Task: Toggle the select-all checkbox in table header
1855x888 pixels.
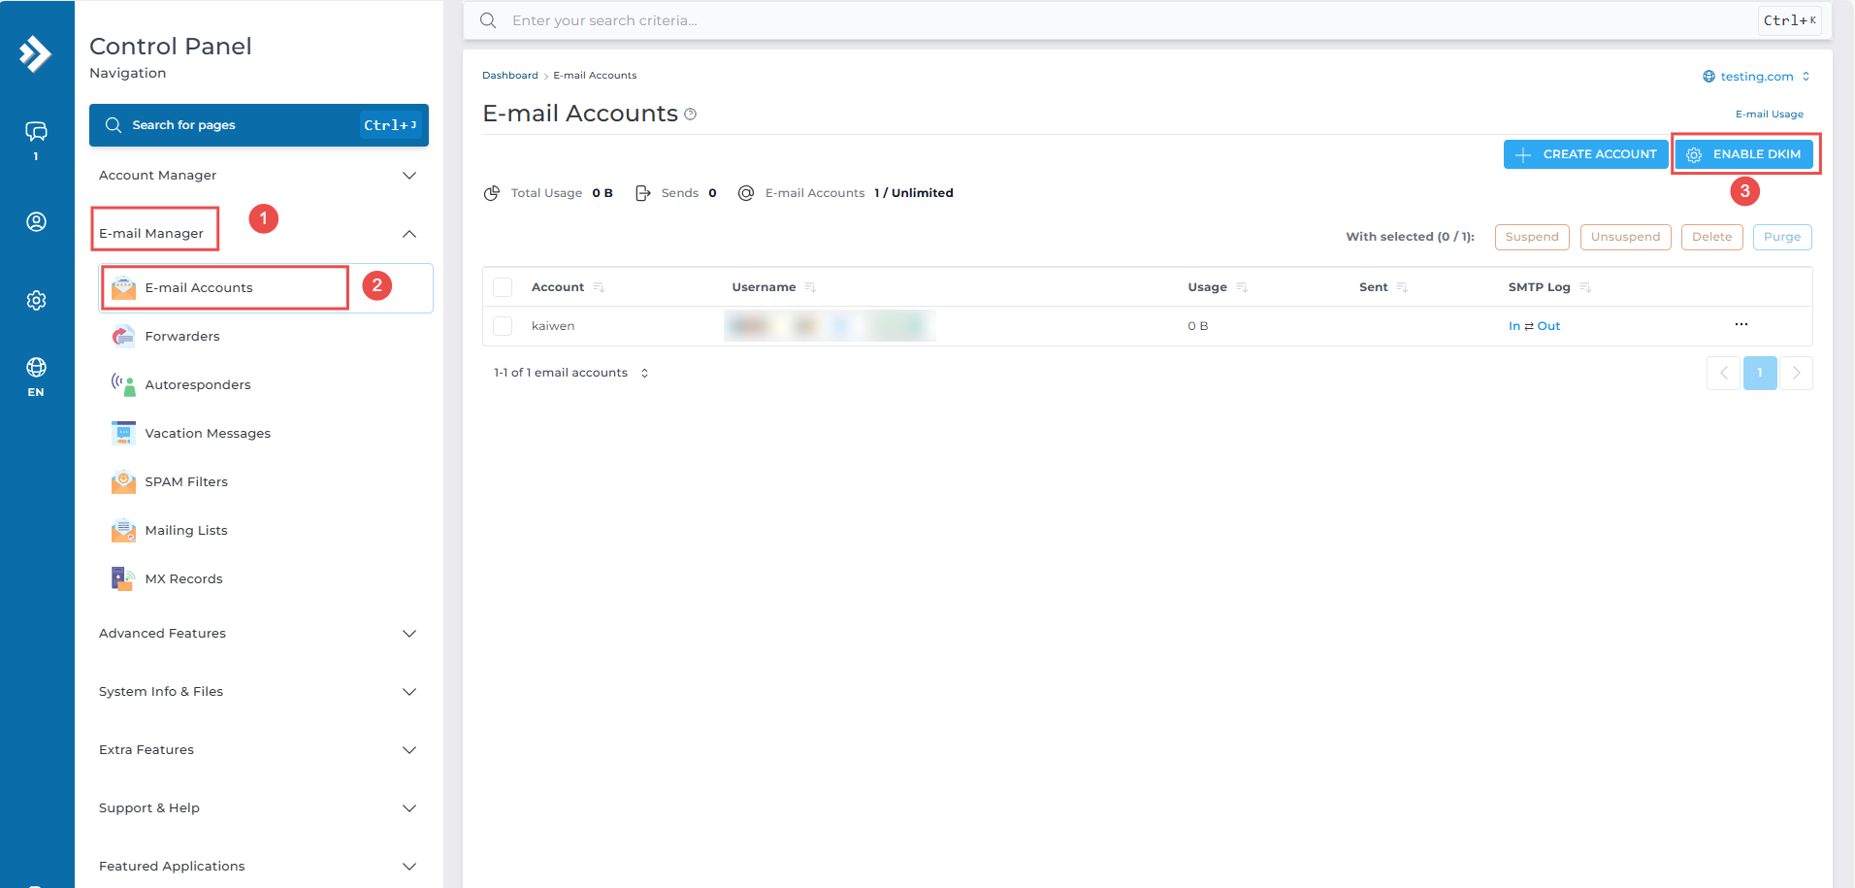Action: point(503,287)
